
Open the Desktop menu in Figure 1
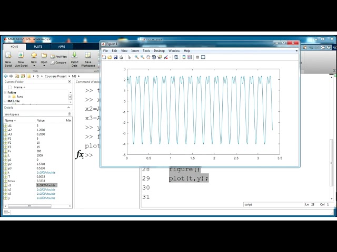click(x=159, y=51)
